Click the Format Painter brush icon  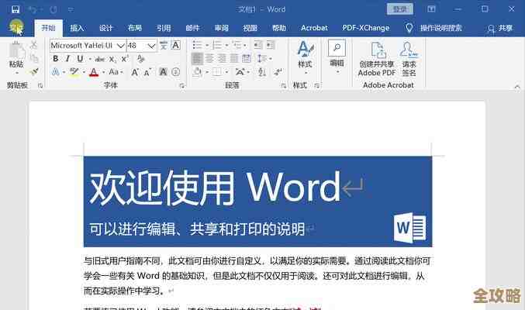(34, 71)
